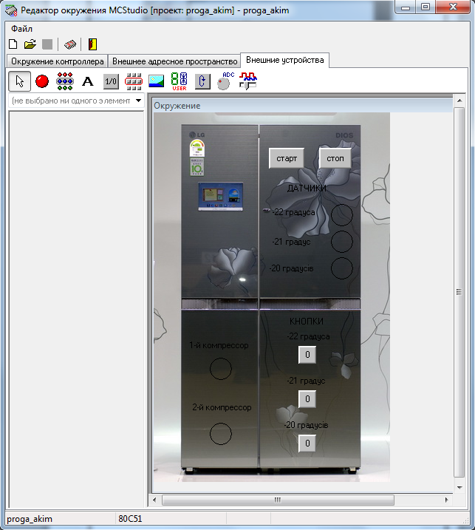
Task: Click the microcontroller chip toolbar icon
Action: 70,44
